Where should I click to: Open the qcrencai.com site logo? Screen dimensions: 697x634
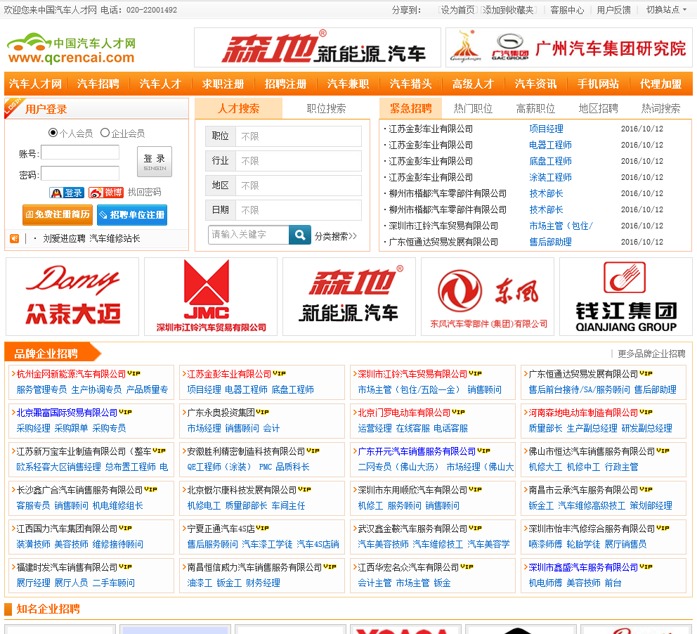[x=71, y=49]
